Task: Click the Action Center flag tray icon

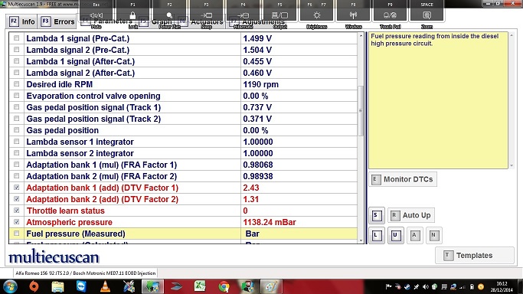Action: 388,286
